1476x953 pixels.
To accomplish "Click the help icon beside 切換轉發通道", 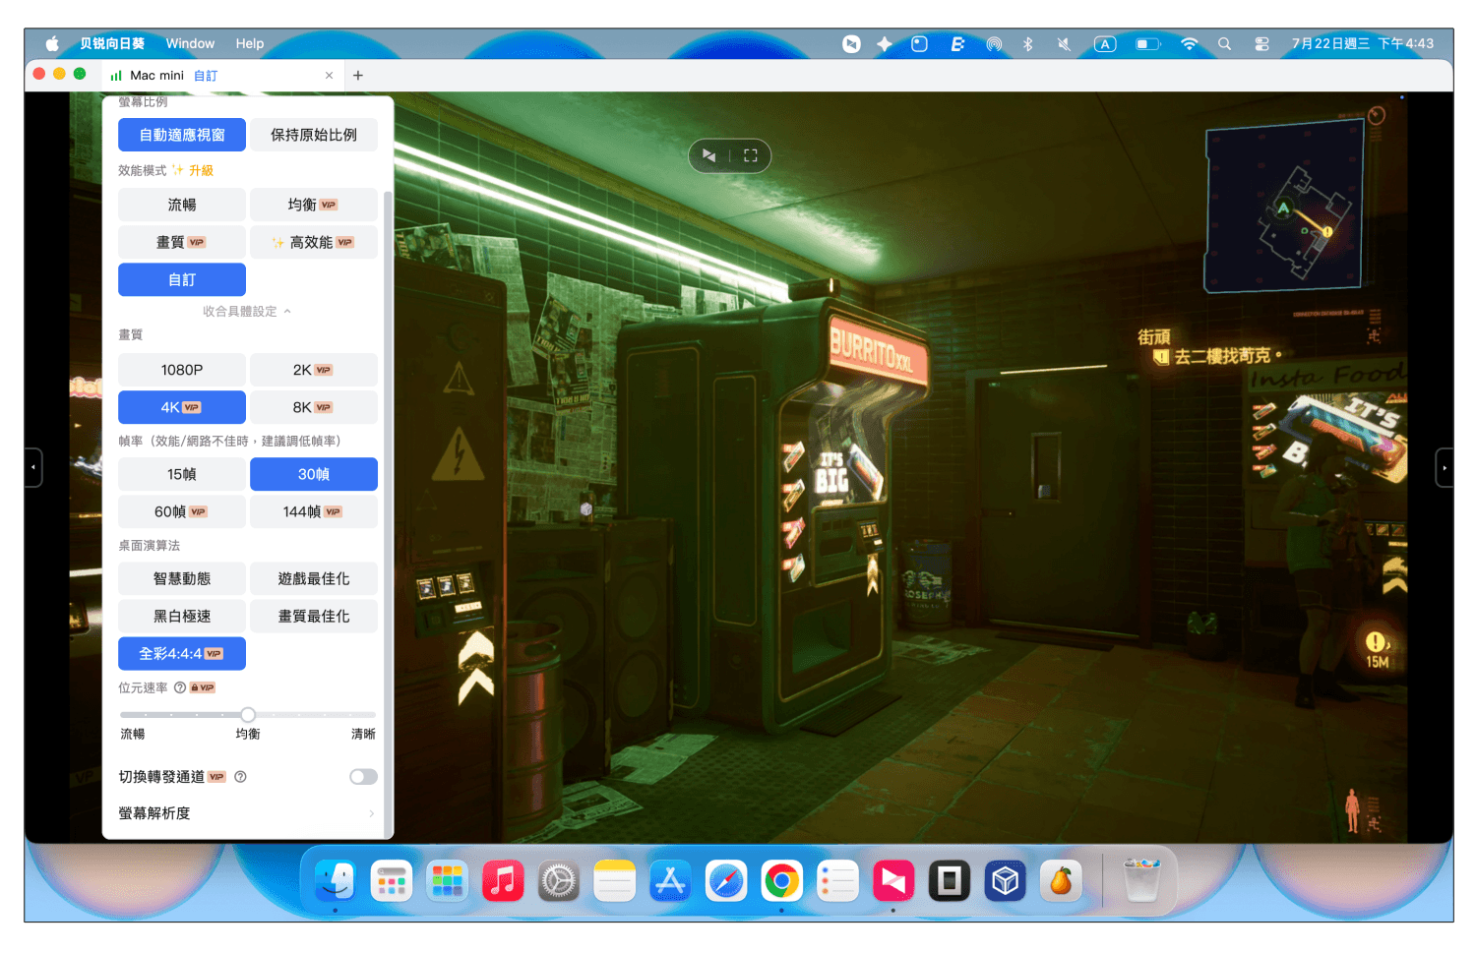I will pyautogui.click(x=240, y=777).
